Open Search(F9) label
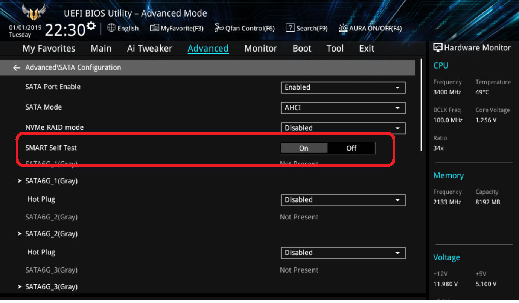The width and height of the screenshot is (519, 303). pyautogui.click(x=312, y=28)
